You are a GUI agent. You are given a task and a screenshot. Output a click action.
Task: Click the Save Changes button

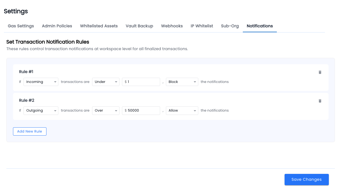tap(307, 179)
